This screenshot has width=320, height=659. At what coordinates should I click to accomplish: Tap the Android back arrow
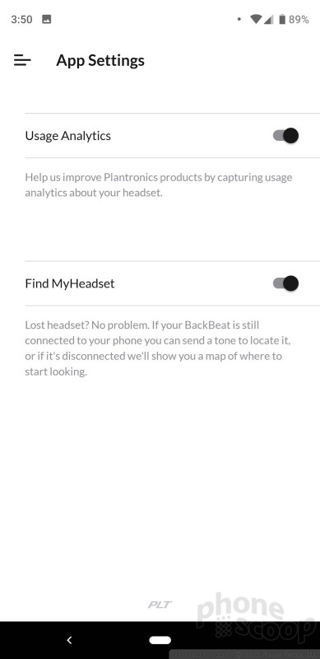pyautogui.click(x=70, y=640)
